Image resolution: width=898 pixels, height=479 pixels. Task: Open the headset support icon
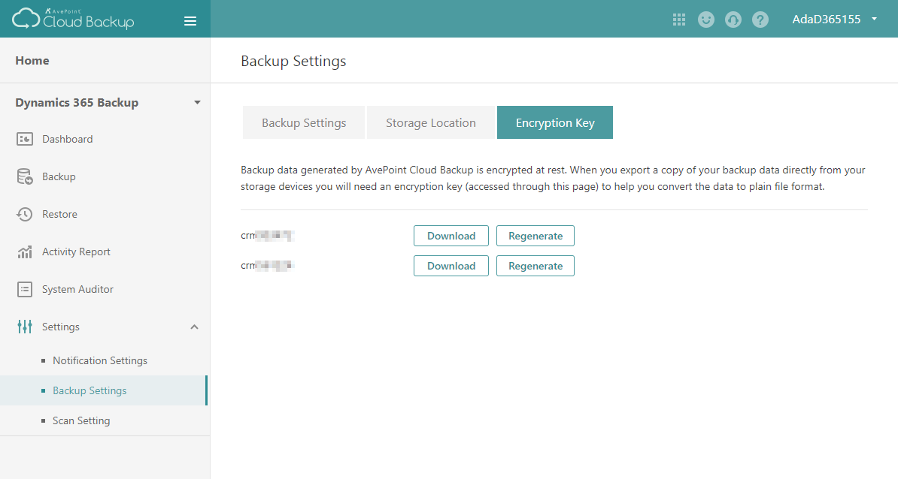point(733,20)
